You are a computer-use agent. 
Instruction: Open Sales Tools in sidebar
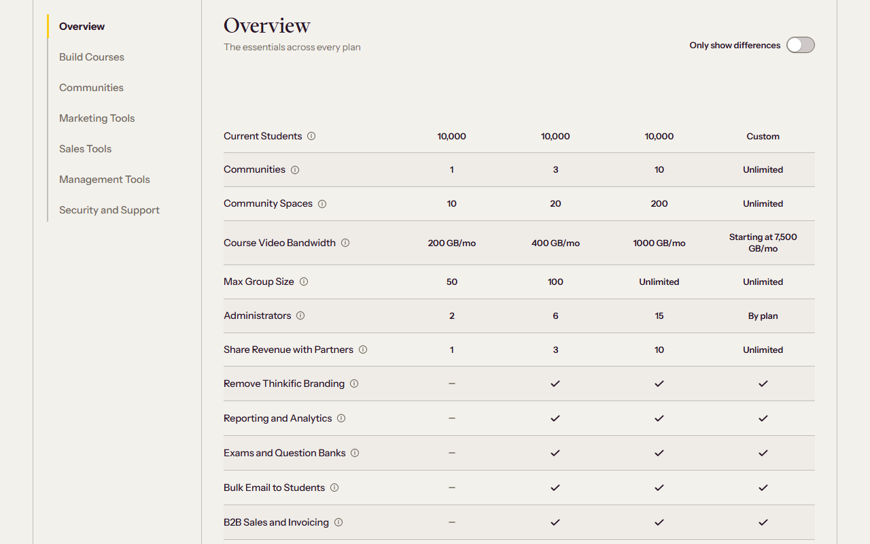(x=85, y=149)
